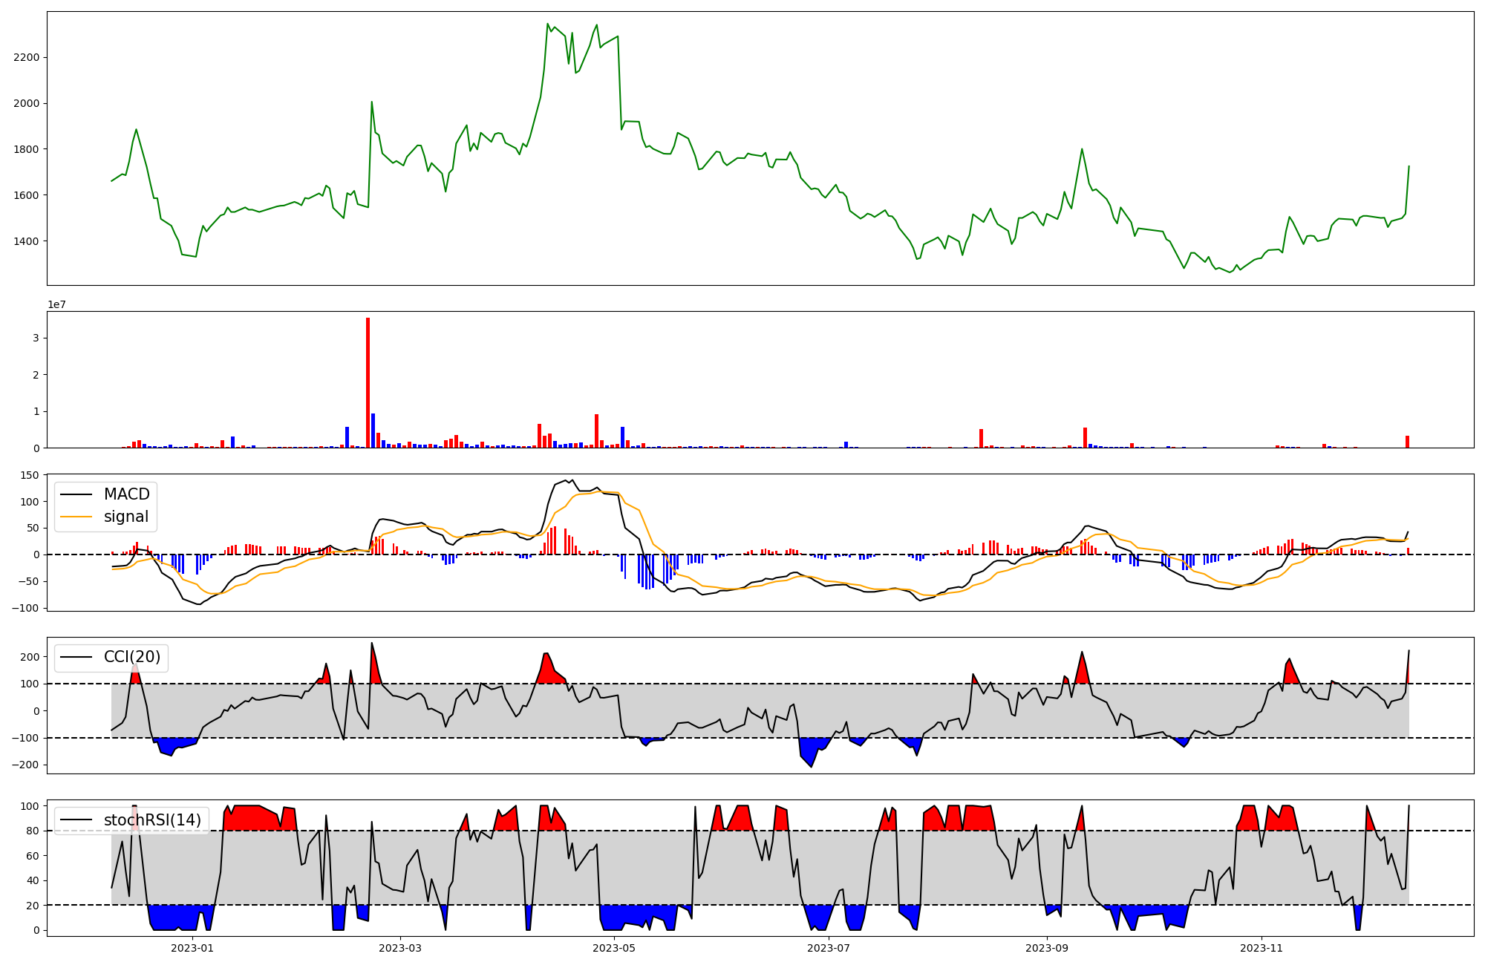1485x965 pixels.
Task: Click the orange signal legend line sample
Action: click(x=76, y=517)
